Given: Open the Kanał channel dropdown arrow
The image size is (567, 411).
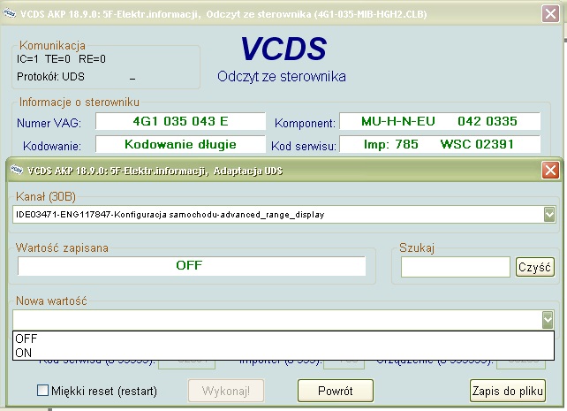Looking at the screenshot, I should (549, 214).
